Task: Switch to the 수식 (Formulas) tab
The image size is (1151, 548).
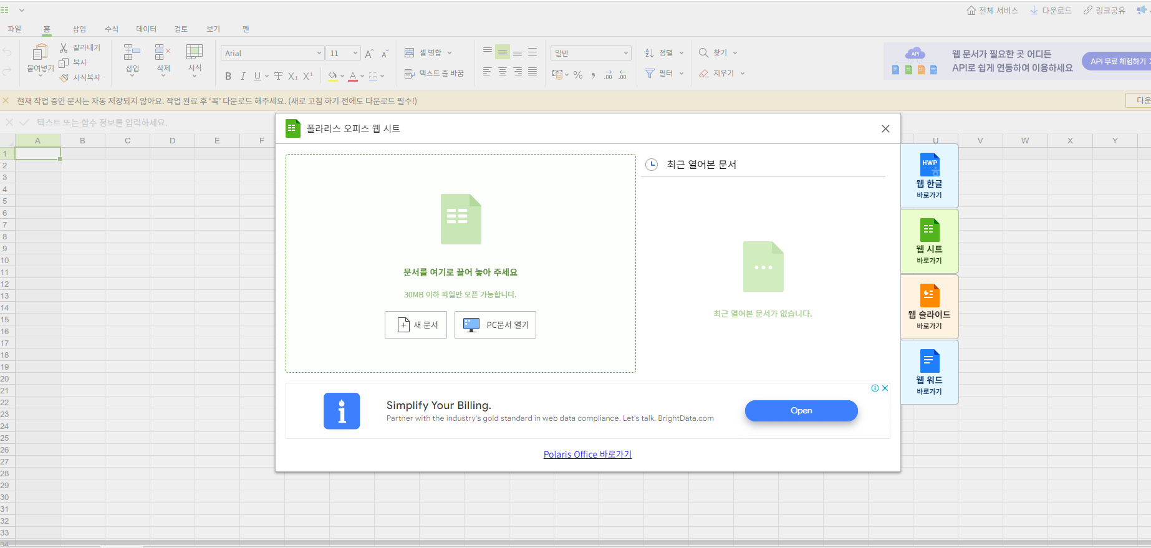Action: pos(112,29)
